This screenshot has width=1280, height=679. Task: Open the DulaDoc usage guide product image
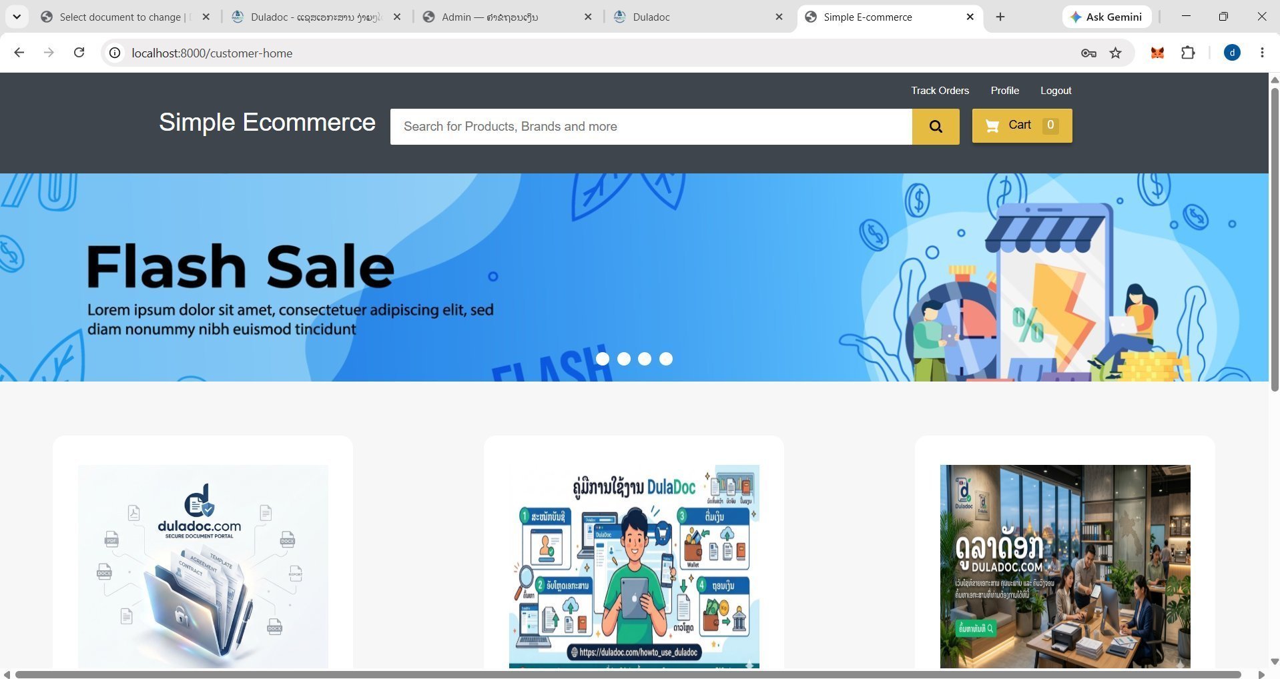click(x=634, y=566)
